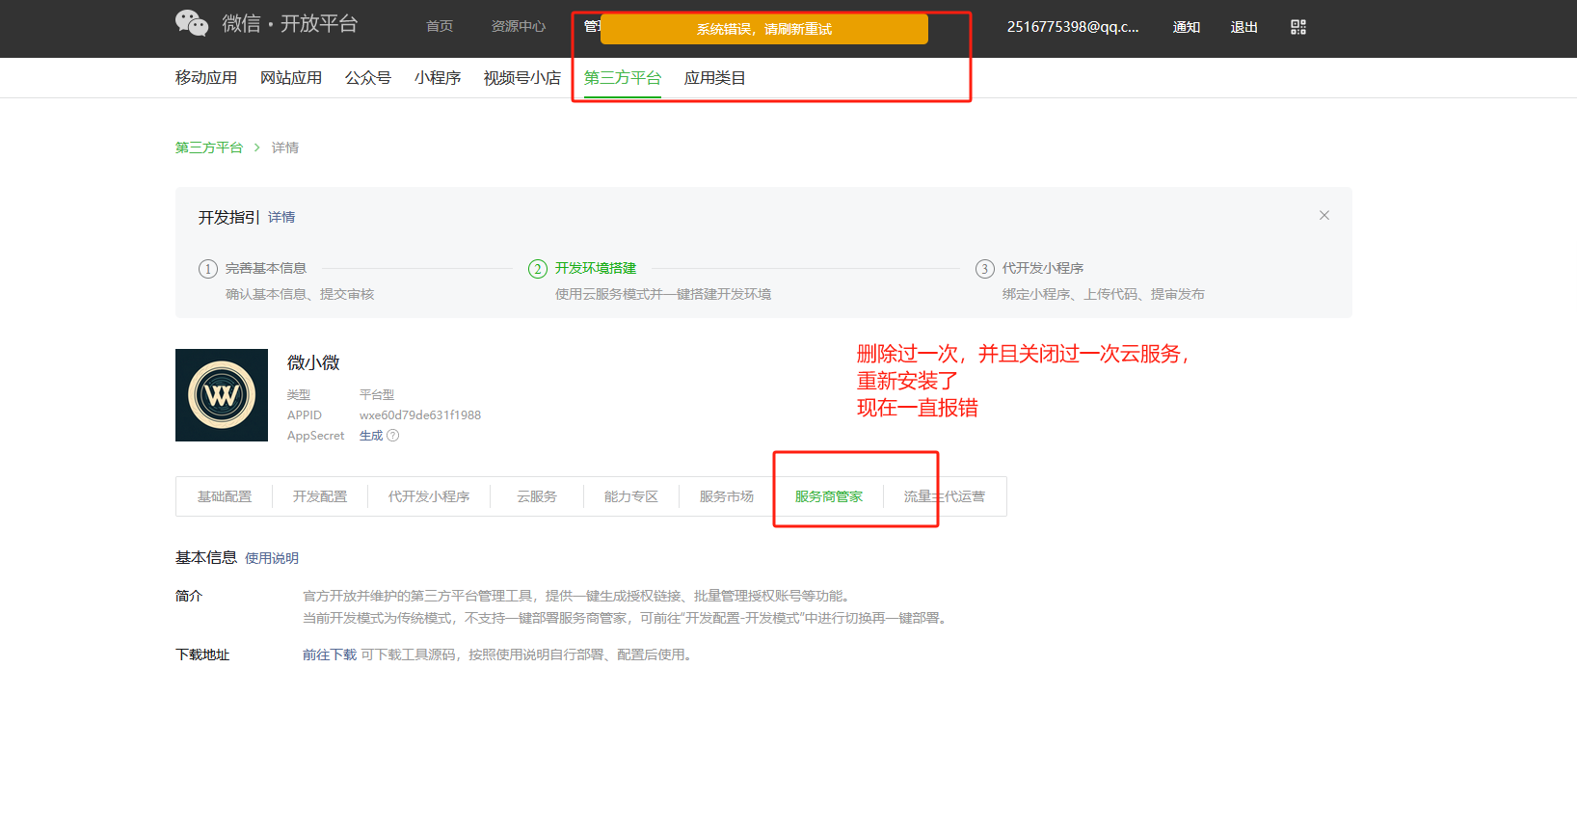Switch to 移动应用 tab
Screen dimensions: 1577x828
[x=206, y=78]
